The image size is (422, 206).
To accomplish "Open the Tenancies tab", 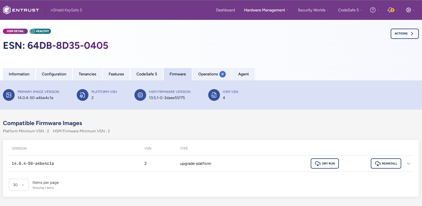I will click(x=88, y=74).
